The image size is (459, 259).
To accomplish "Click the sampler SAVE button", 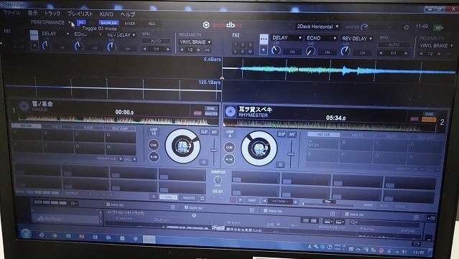I will (252, 201).
